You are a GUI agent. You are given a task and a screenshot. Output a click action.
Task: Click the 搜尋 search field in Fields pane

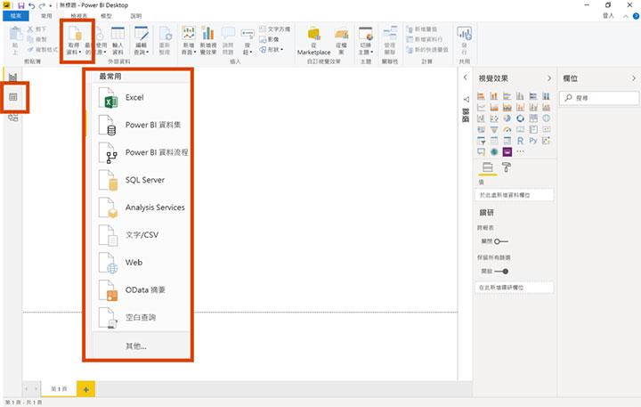click(x=599, y=98)
